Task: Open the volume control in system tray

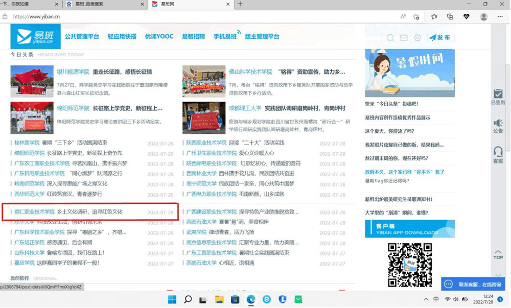Action: click(456, 299)
